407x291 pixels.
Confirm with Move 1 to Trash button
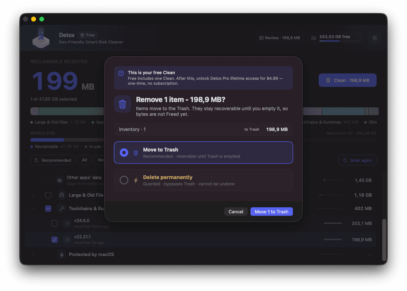[x=271, y=212]
